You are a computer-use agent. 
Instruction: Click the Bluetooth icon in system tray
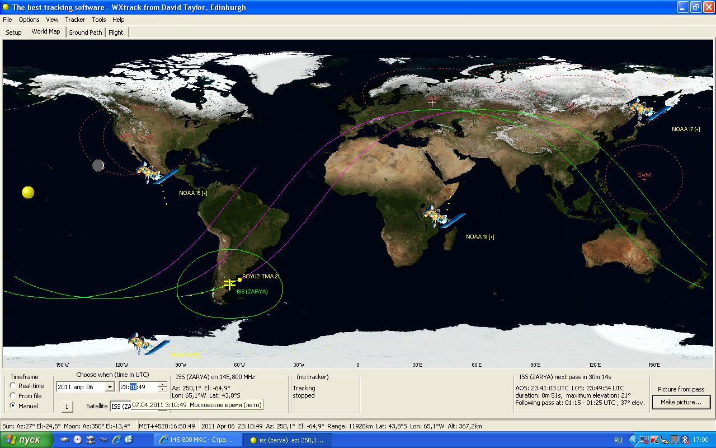[685, 440]
